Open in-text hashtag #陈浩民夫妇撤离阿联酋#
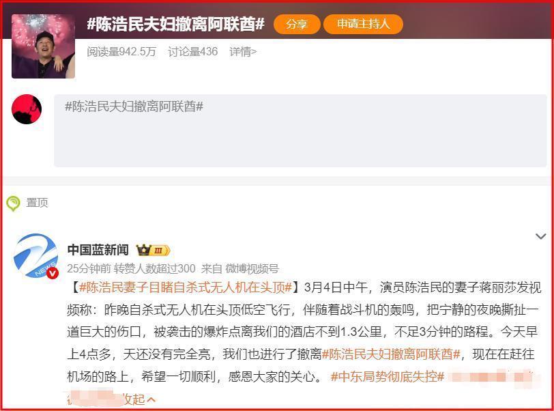 391,354
